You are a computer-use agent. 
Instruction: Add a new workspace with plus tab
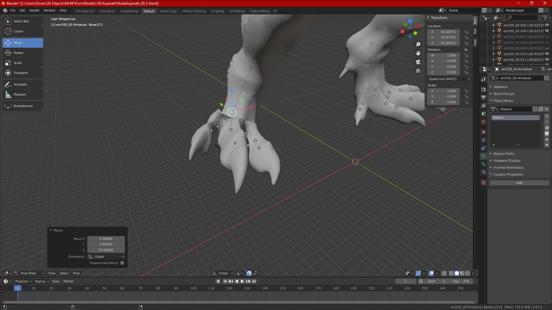click(275, 11)
